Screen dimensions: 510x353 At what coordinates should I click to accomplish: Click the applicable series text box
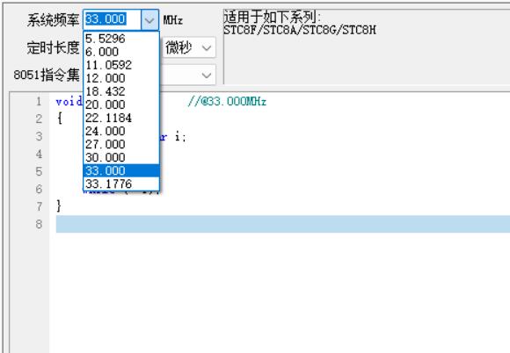[x=367, y=47]
